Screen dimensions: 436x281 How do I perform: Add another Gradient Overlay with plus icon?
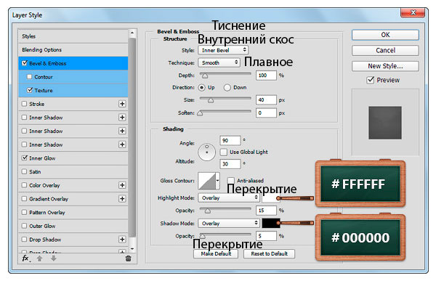(x=122, y=199)
